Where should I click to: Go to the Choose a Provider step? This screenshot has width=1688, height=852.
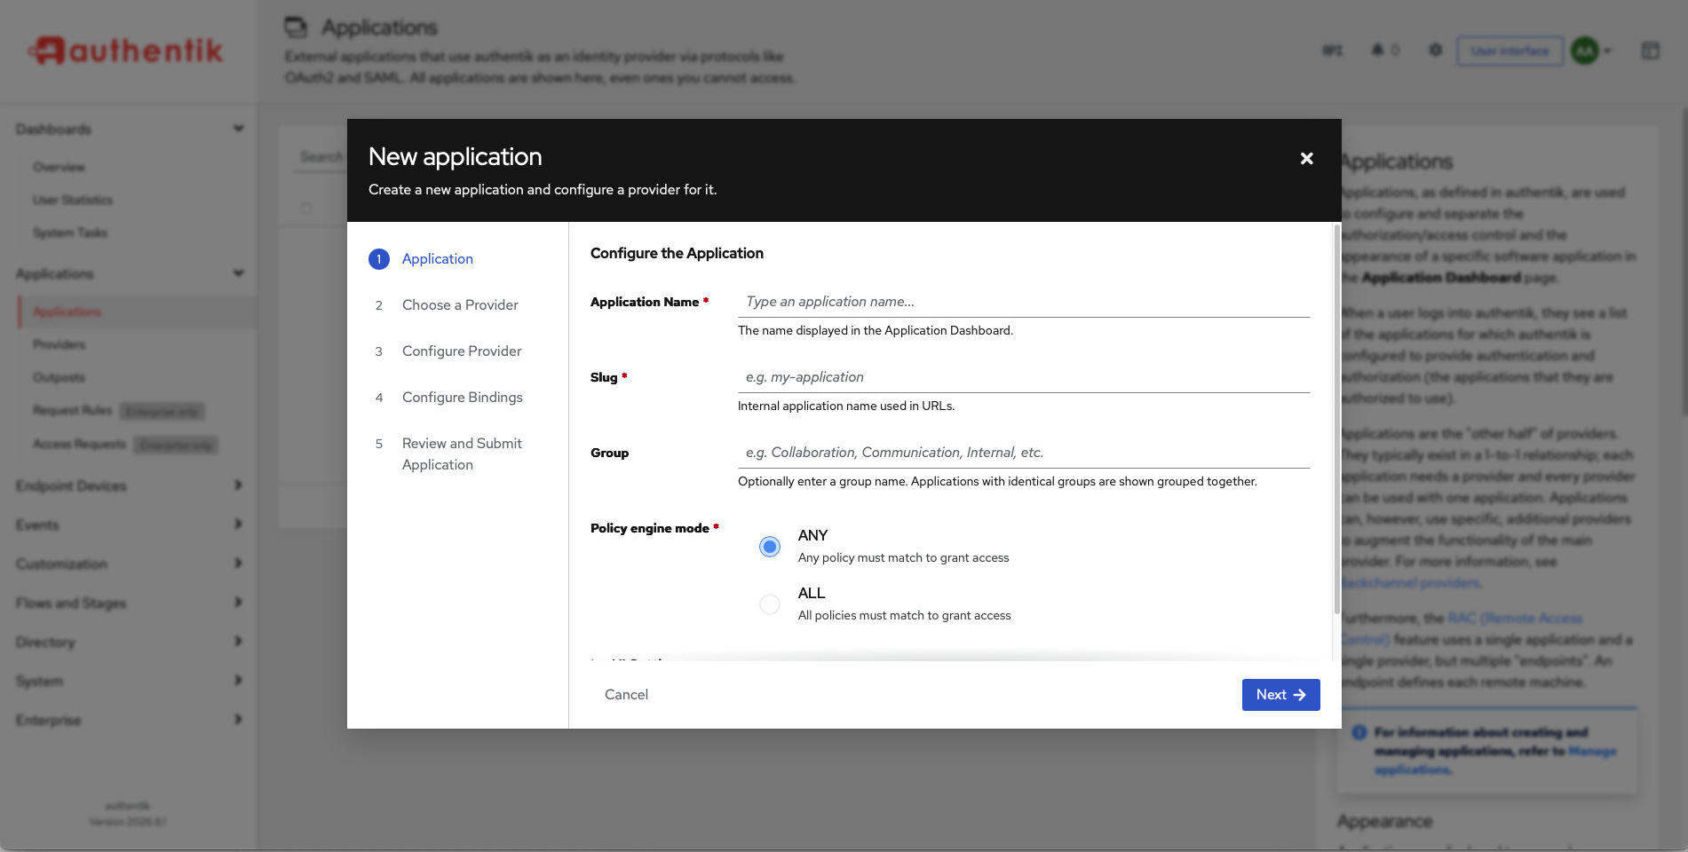460,304
